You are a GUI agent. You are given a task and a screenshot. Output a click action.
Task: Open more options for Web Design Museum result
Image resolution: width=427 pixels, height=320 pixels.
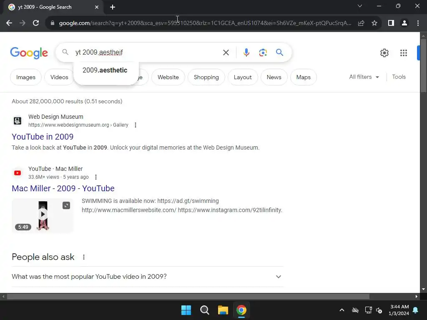136,125
